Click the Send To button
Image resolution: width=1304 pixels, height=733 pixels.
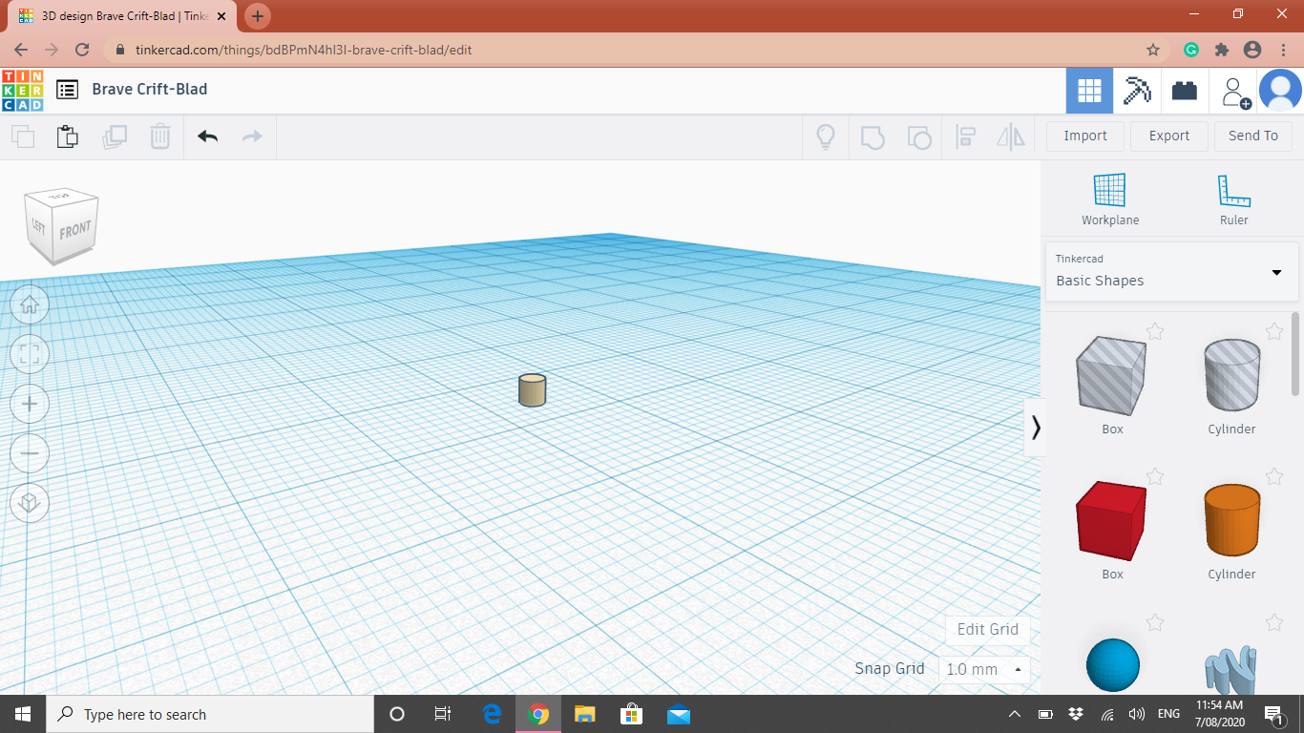[1253, 136]
